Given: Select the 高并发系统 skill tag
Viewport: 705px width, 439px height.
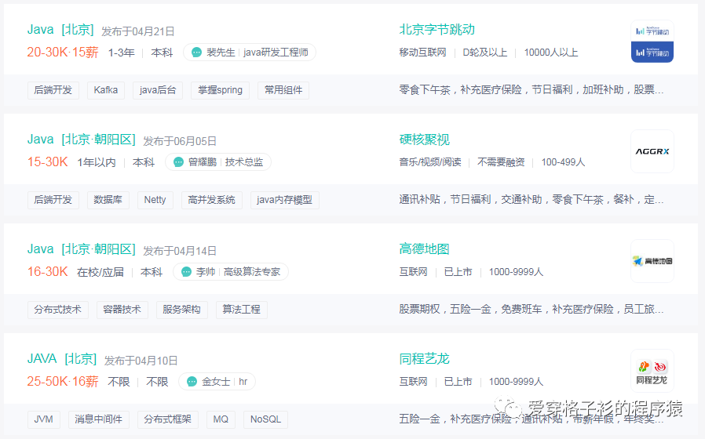Looking at the screenshot, I should point(212,200).
